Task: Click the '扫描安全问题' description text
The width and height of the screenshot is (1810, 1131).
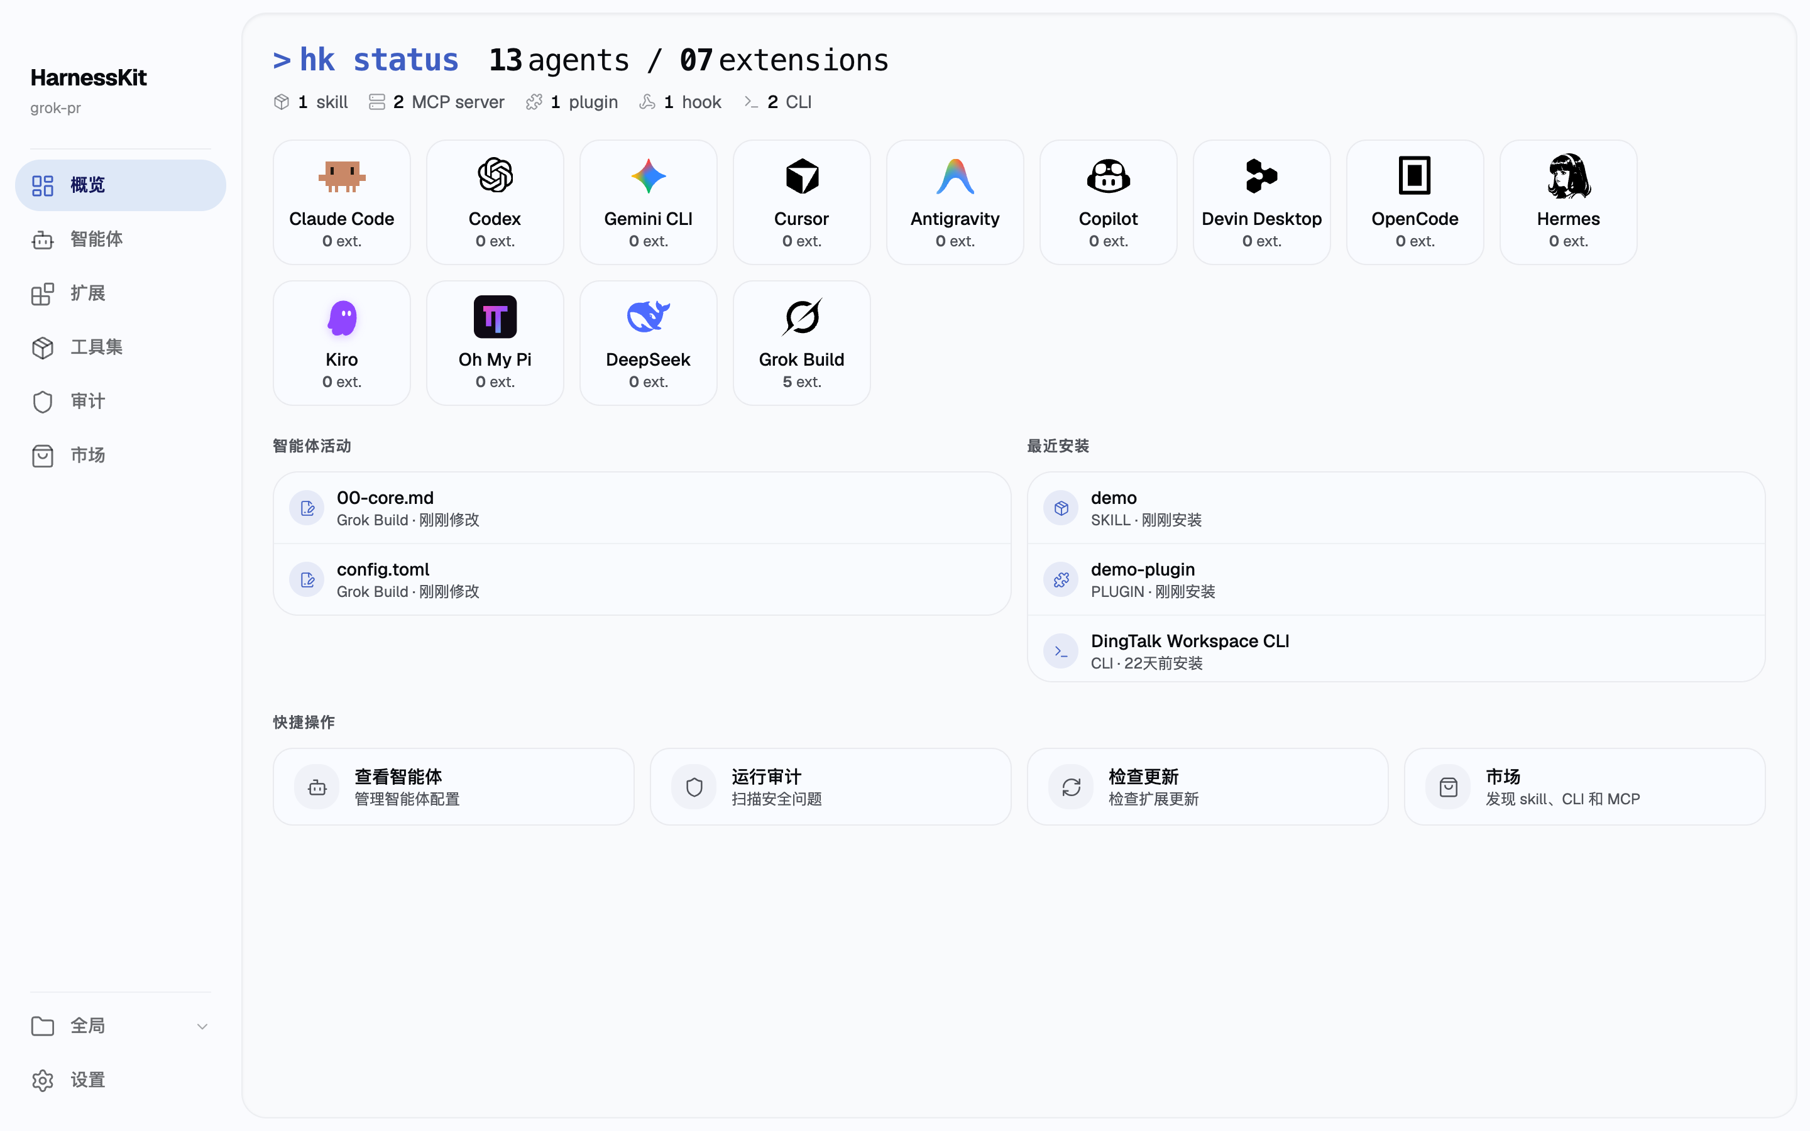Action: tap(776, 799)
